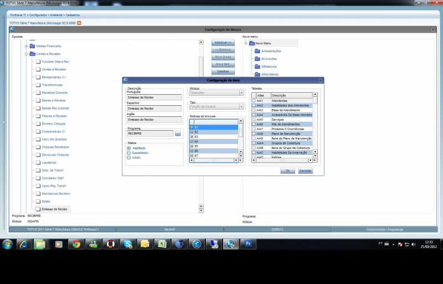Click up arrow of Tabelas scrollbar
Viewport: 443px width, 284px height.
click(315, 94)
